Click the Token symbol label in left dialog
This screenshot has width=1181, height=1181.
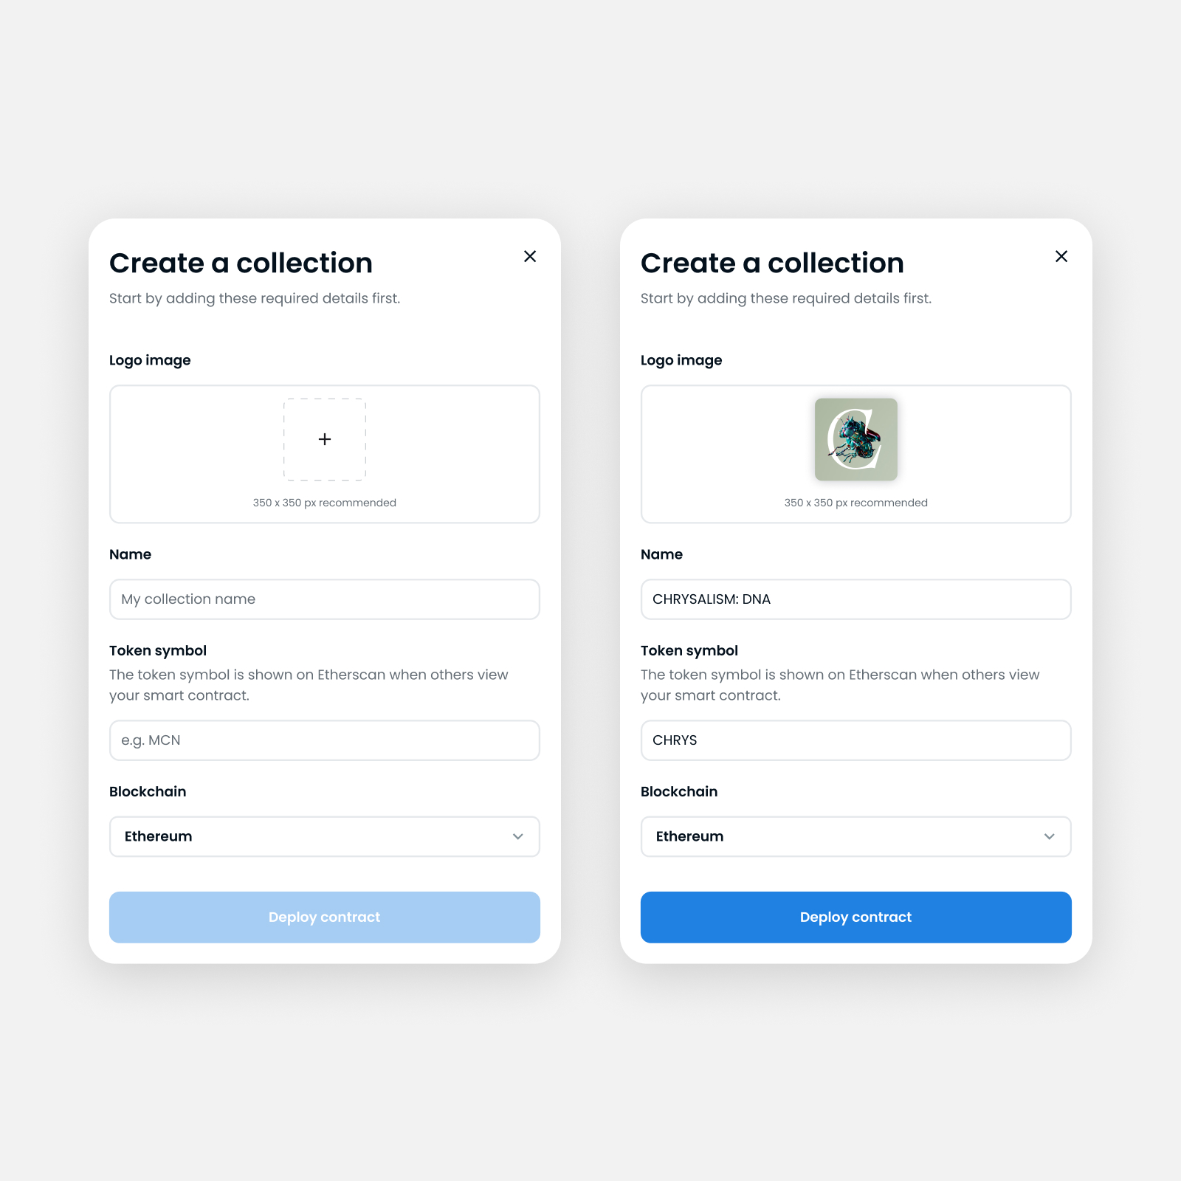coord(158,650)
